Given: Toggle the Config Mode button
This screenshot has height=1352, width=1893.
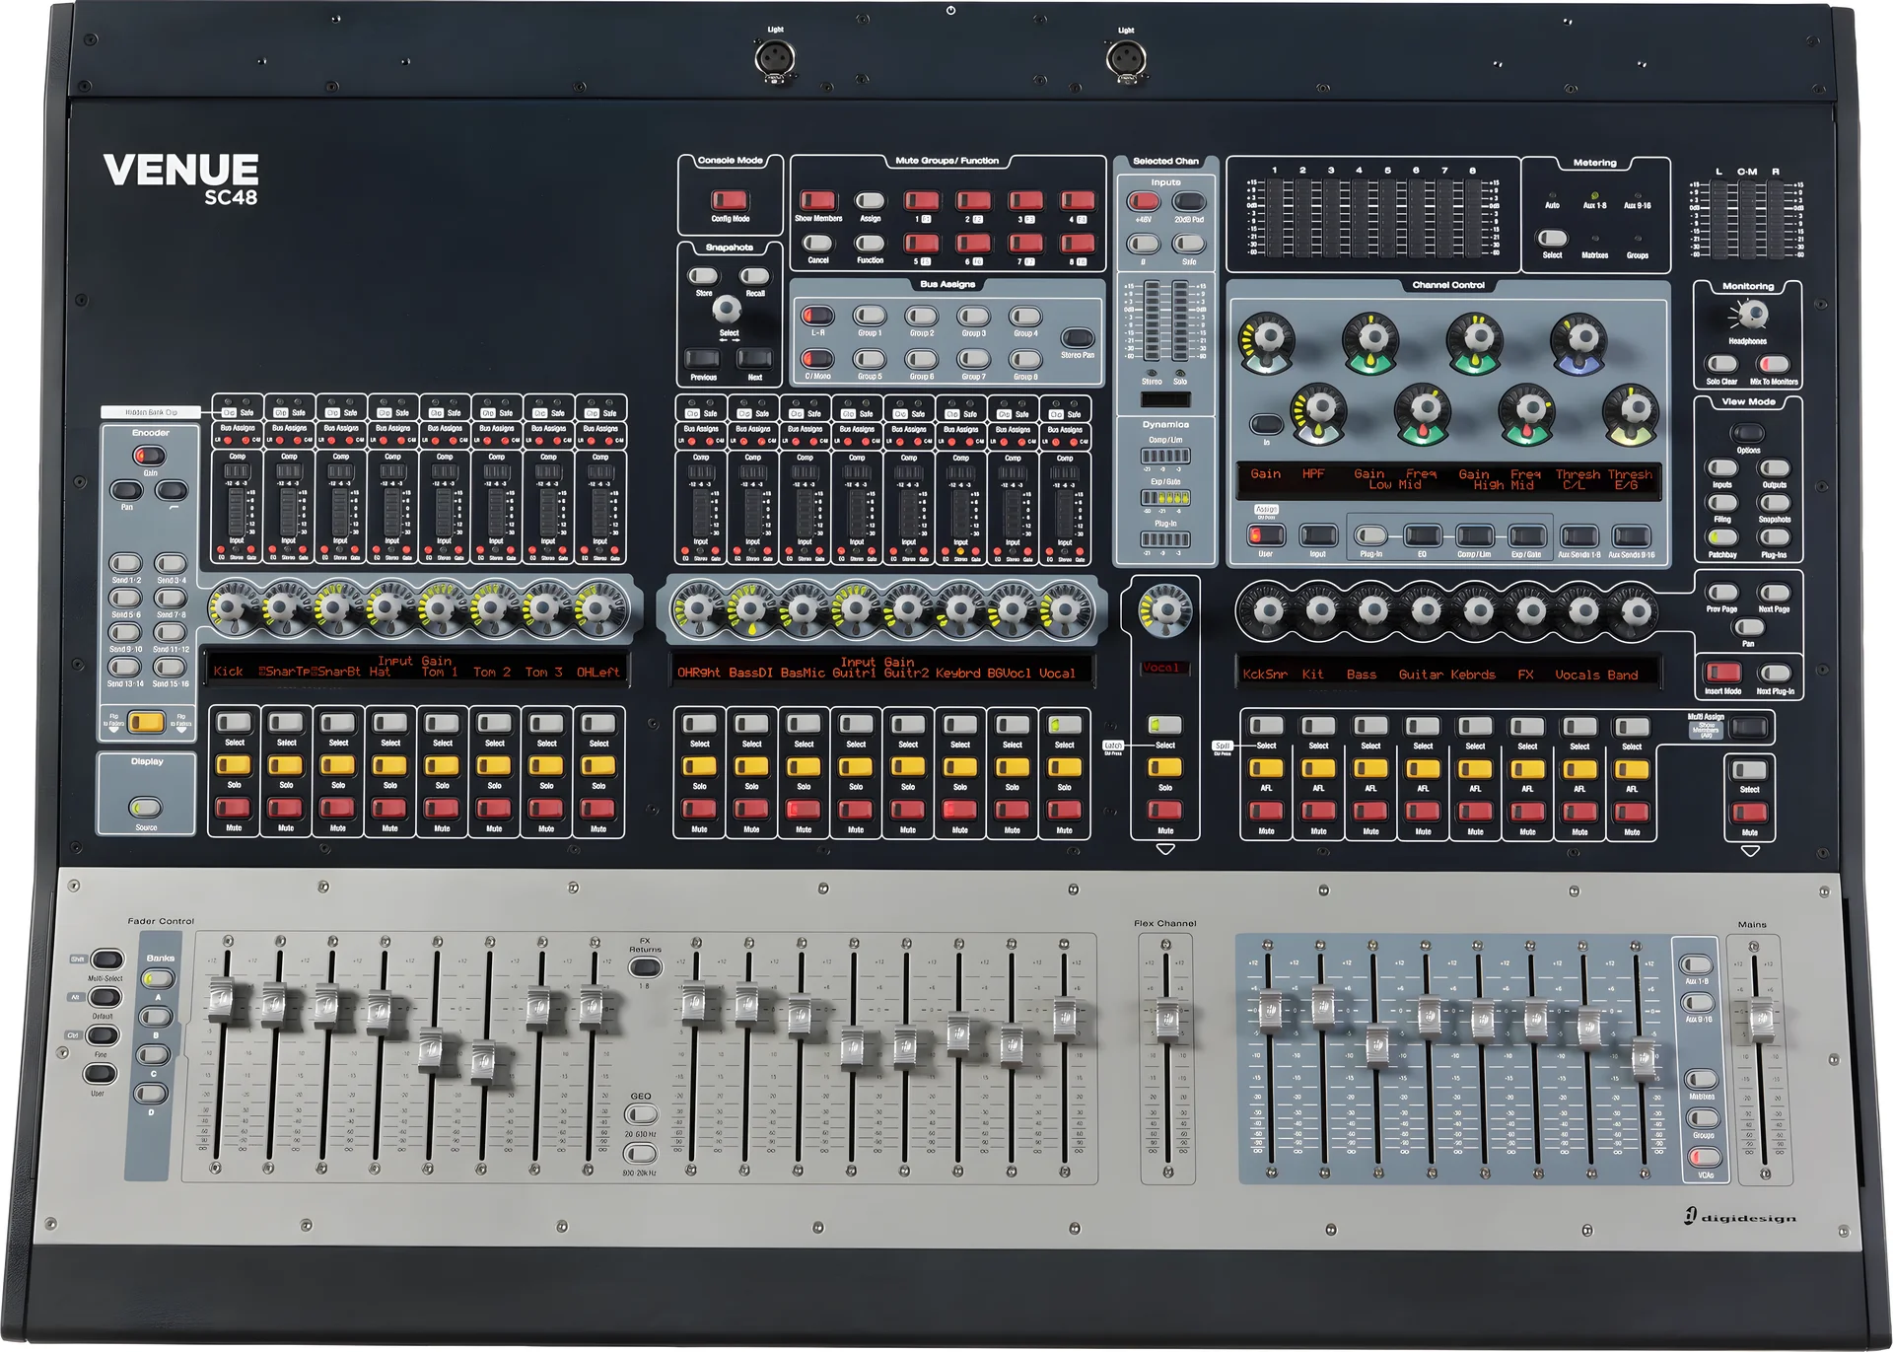Looking at the screenshot, I should point(730,200).
